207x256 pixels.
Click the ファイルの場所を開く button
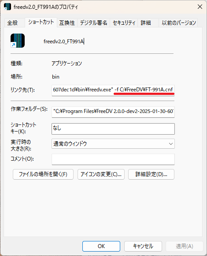tap(43, 174)
